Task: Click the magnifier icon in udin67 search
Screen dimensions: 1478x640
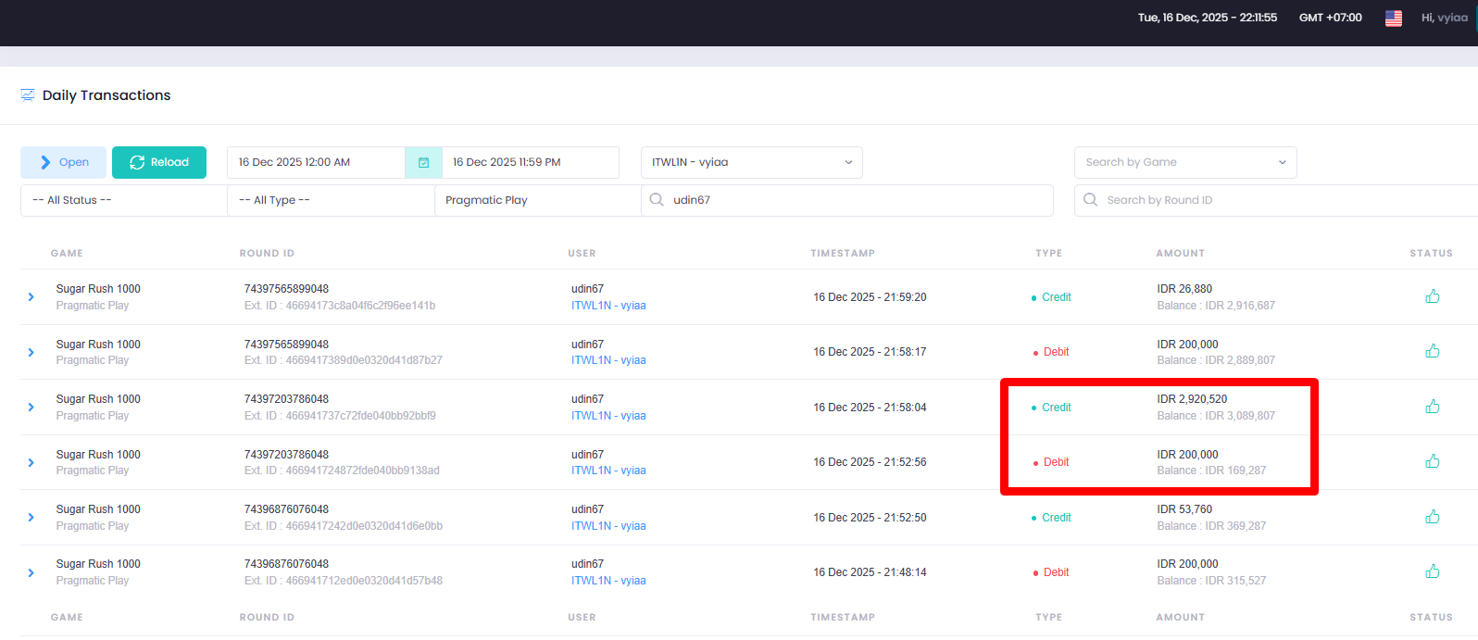Action: (x=657, y=199)
